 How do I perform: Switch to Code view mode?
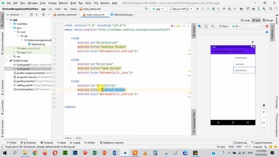pyautogui.click(x=245, y=20)
